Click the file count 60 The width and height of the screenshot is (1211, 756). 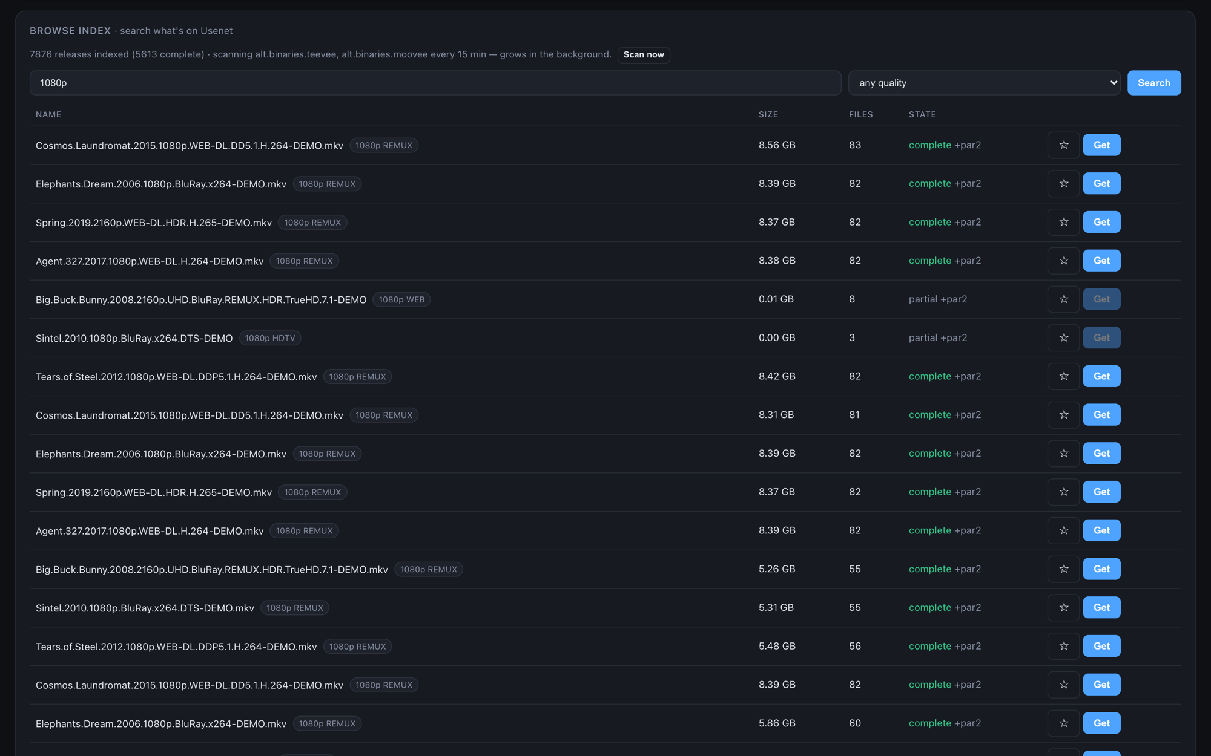855,723
